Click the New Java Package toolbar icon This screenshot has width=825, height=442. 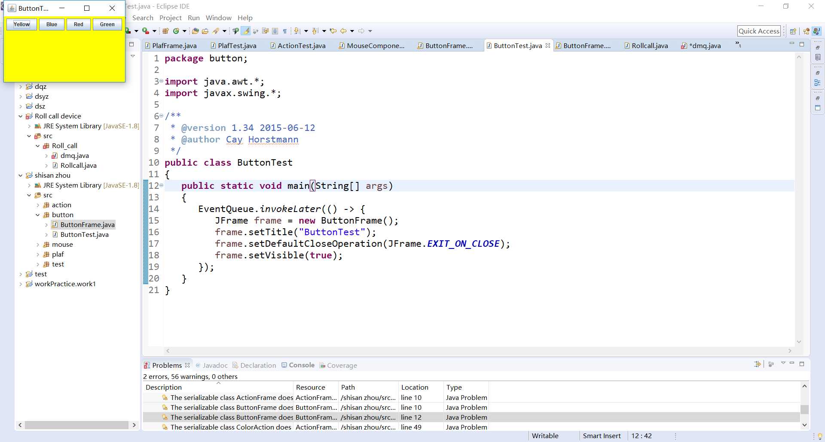165,31
